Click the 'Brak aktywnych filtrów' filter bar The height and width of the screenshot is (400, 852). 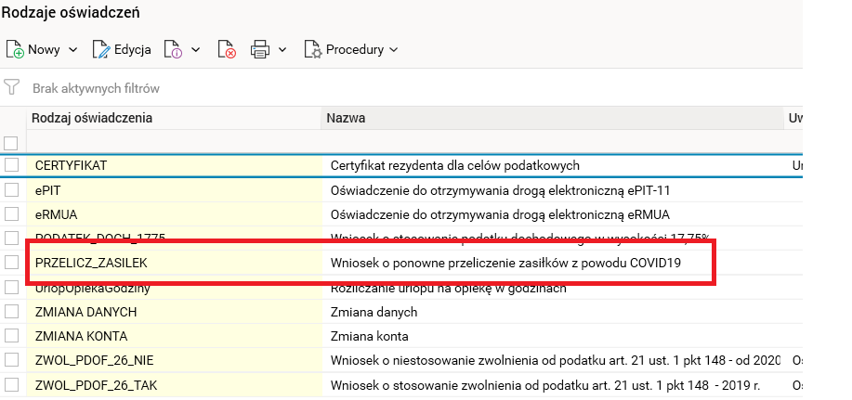point(97,88)
